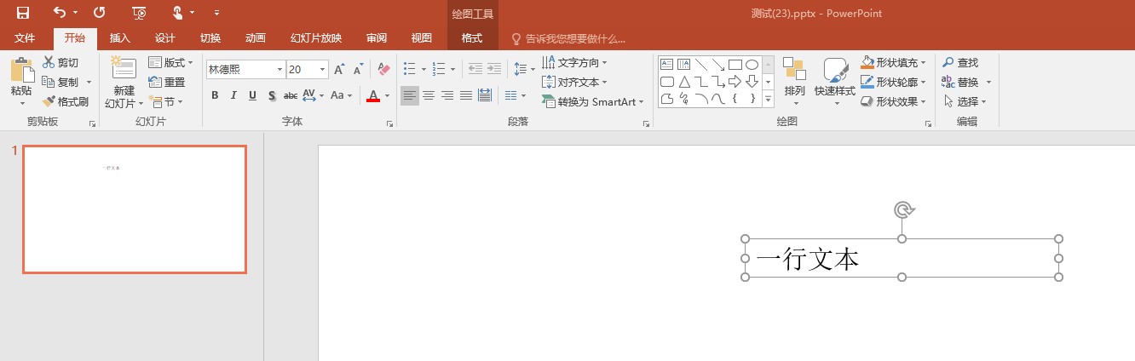Click the Quick Styles (快速样式) button

coord(835,82)
